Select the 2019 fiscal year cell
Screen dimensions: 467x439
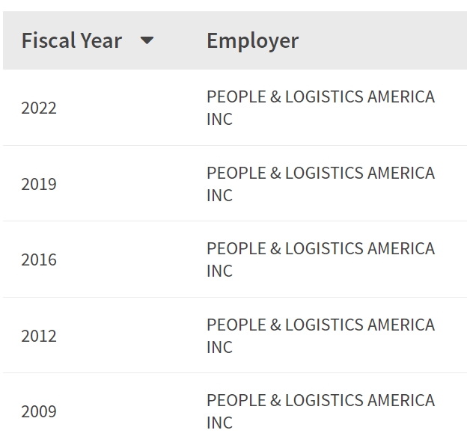(39, 184)
